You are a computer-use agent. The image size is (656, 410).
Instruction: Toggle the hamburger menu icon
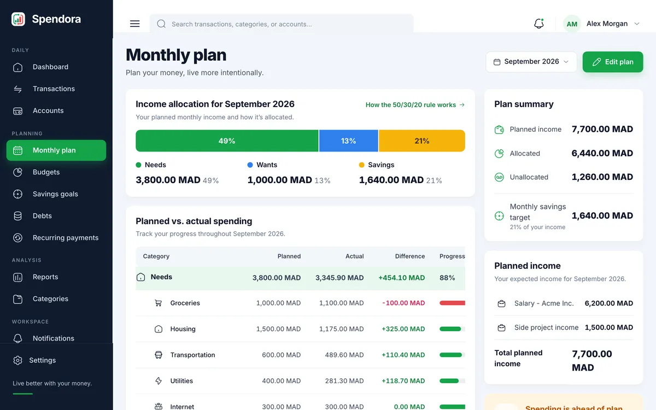coord(134,24)
